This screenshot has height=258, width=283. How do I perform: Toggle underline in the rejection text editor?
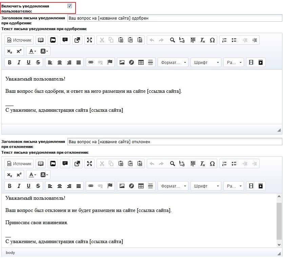pos(28,186)
